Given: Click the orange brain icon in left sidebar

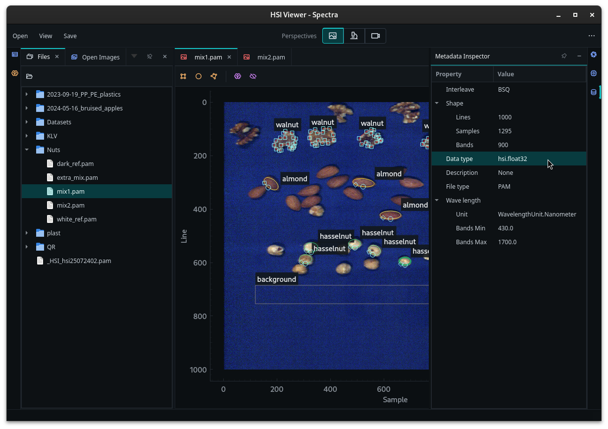Looking at the screenshot, I should click(15, 73).
